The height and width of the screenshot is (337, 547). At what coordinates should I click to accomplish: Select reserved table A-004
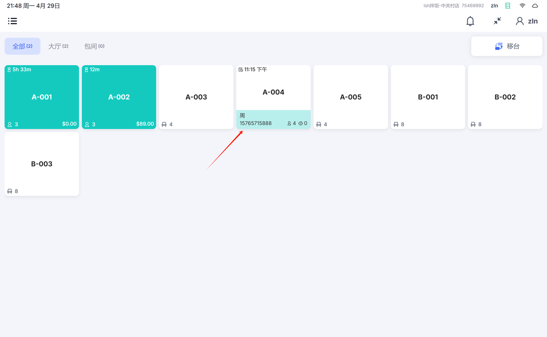(x=273, y=97)
